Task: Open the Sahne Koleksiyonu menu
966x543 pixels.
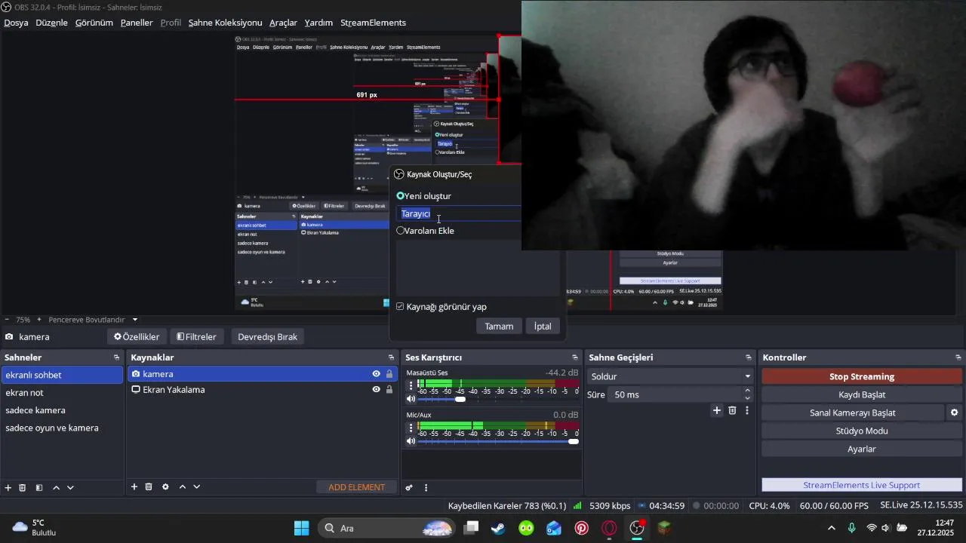Action: [225, 23]
